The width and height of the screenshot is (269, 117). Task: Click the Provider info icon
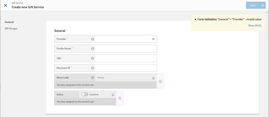(93, 39)
